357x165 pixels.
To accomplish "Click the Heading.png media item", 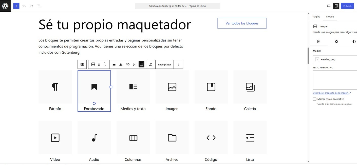I will (335, 59).
